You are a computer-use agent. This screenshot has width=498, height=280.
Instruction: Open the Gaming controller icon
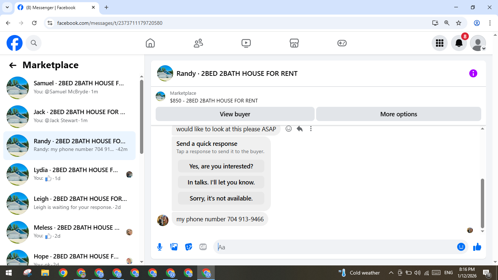click(342, 43)
